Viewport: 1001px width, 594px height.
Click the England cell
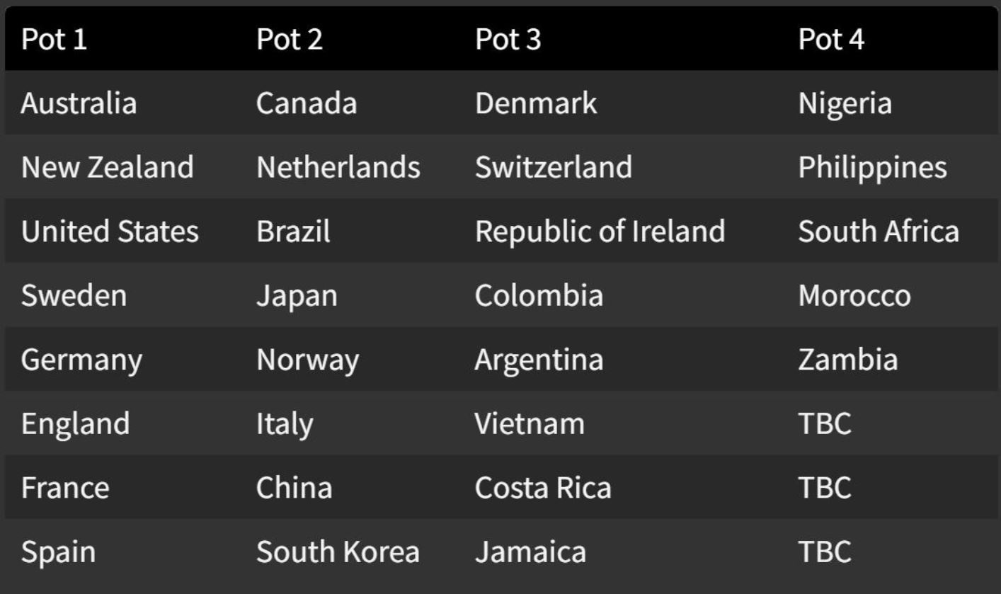point(75,423)
